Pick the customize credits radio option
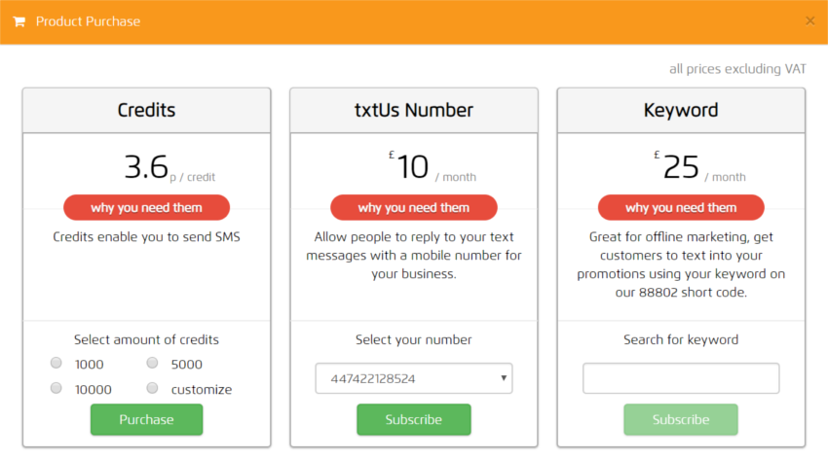 pyautogui.click(x=153, y=388)
